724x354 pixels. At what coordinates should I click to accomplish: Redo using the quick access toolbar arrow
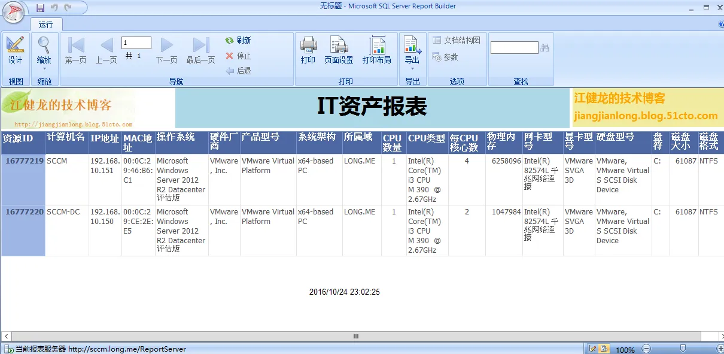pyautogui.click(x=68, y=8)
